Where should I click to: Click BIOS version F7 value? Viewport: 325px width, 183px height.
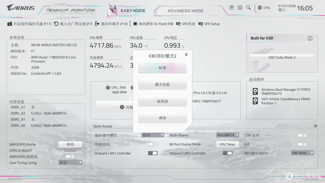[x=33, y=51]
